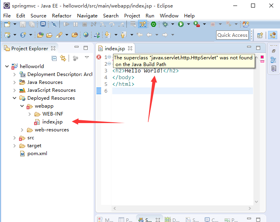Open the Run button dropdown arrow
The image size is (280, 222).
click(188, 24)
